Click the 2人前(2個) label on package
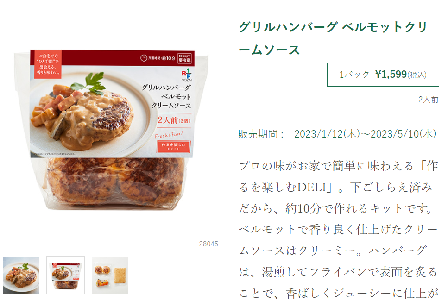442x307 pixels. pyautogui.click(x=174, y=120)
